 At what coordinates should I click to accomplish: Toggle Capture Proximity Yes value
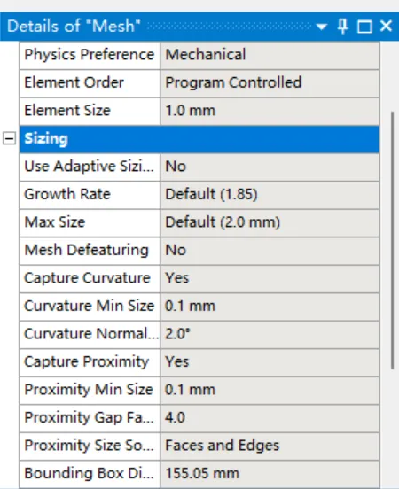point(270,362)
